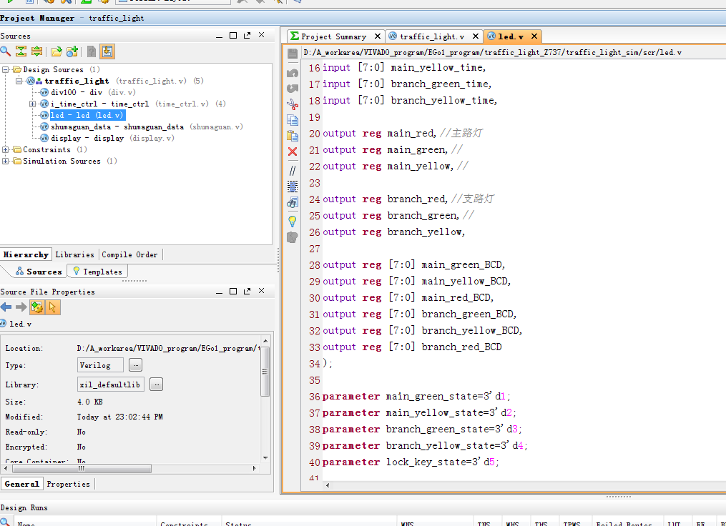
Task: Open Find with the binoculars icon
Action: click(292, 202)
